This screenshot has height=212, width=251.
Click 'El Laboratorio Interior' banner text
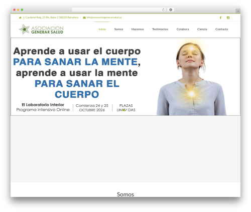(x=43, y=105)
